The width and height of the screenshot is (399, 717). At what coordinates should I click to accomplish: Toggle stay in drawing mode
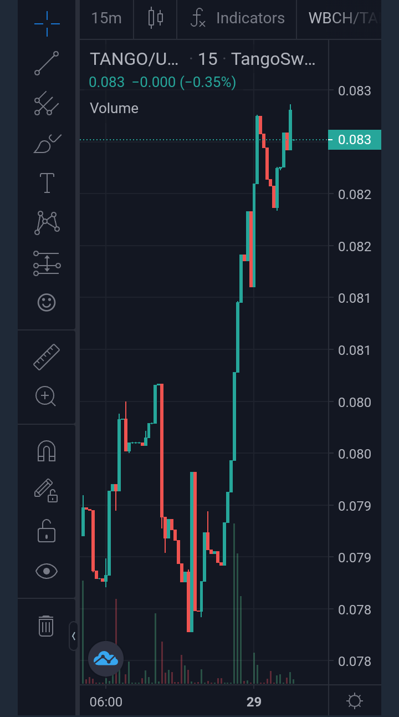[x=47, y=490]
